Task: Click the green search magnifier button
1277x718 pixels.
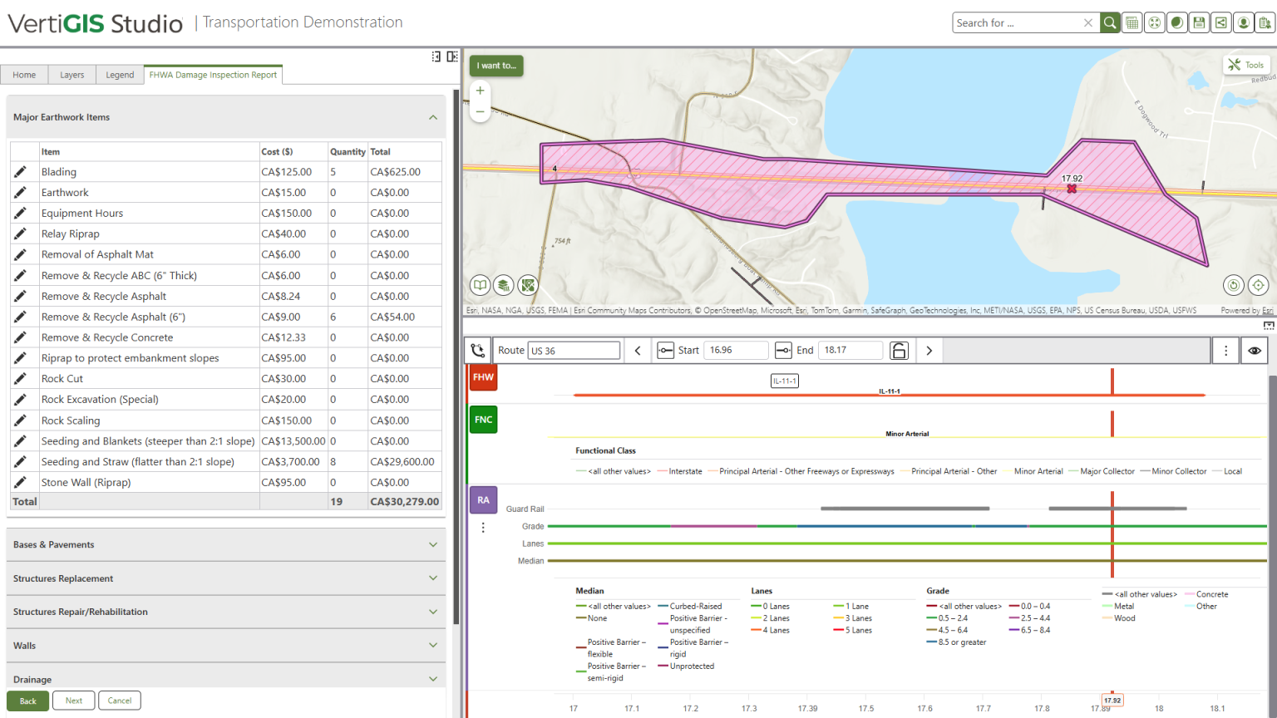Action: (x=1110, y=23)
